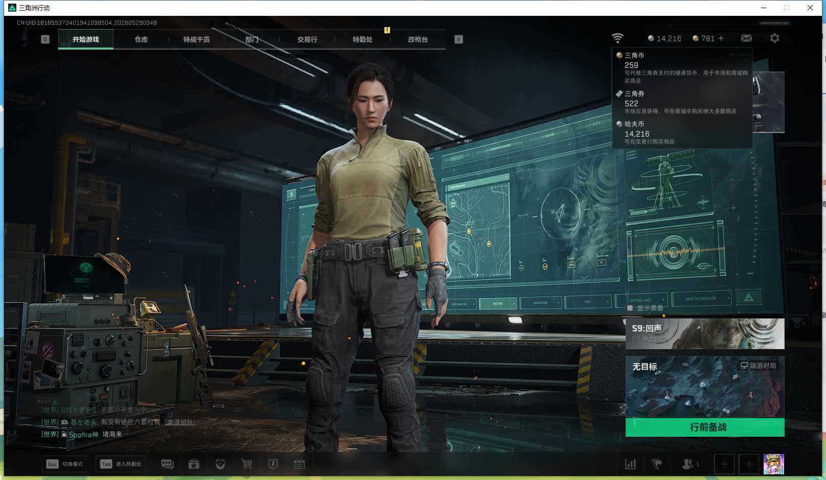826x480 pixels.
Task: Click the 三角币 259 balance in popup
Action: [x=631, y=65]
